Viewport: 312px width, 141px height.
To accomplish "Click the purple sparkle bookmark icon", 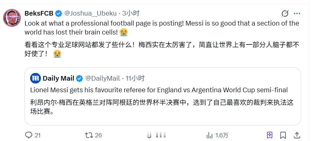I will [269, 135].
